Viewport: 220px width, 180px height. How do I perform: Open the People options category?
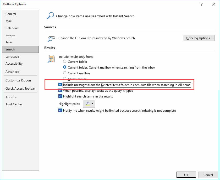click(20, 35)
